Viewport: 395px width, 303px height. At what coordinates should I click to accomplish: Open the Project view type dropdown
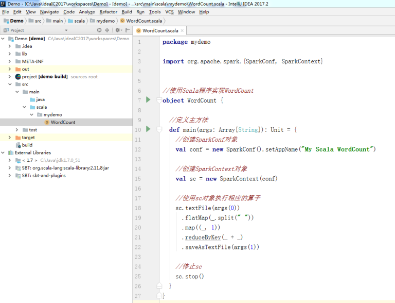pos(66,30)
